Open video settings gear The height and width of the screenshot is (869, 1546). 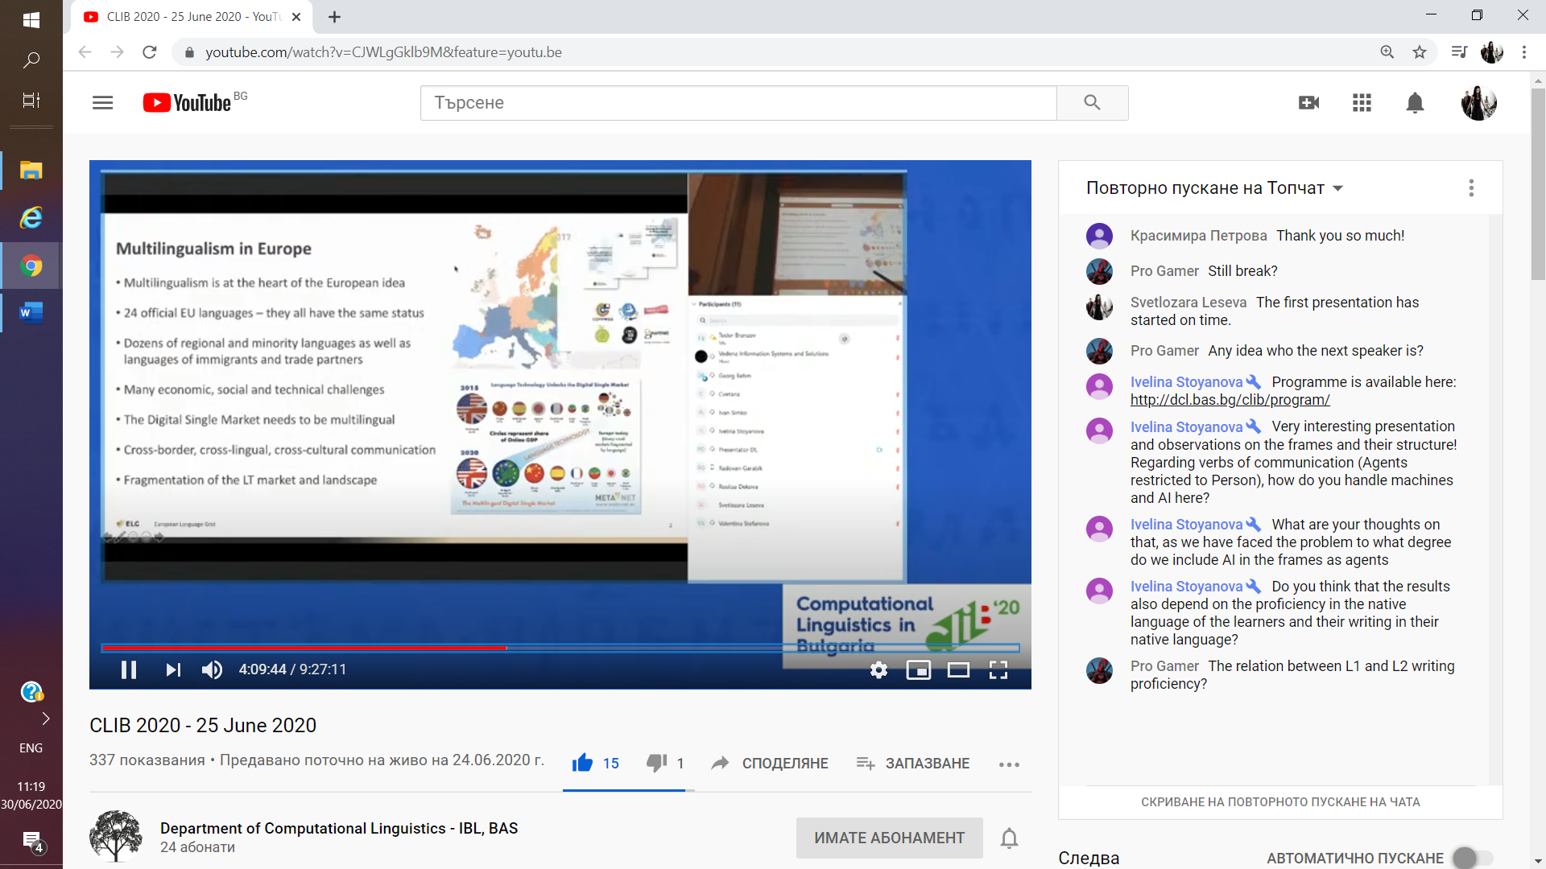tap(878, 670)
